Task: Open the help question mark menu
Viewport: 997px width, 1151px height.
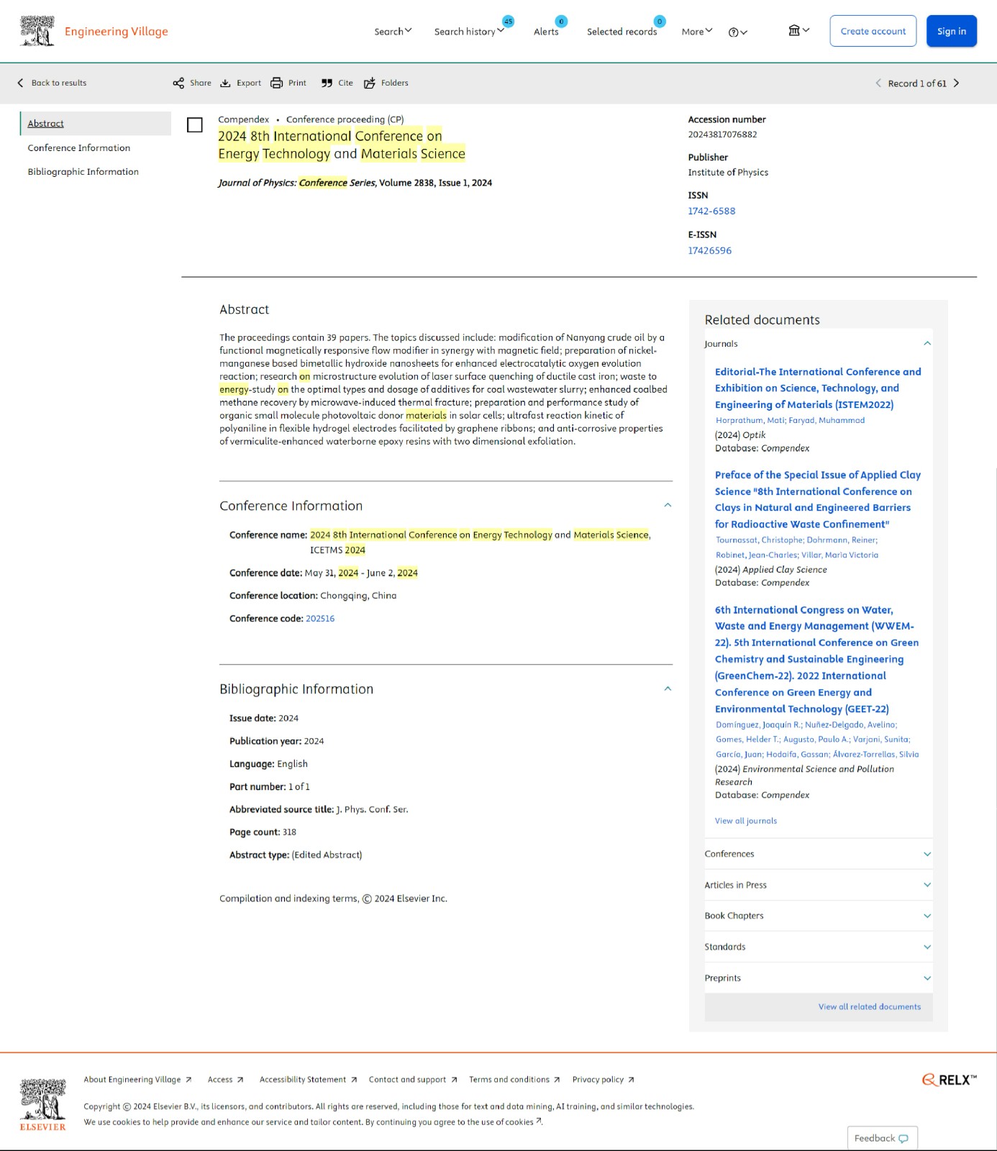Action: (x=737, y=32)
